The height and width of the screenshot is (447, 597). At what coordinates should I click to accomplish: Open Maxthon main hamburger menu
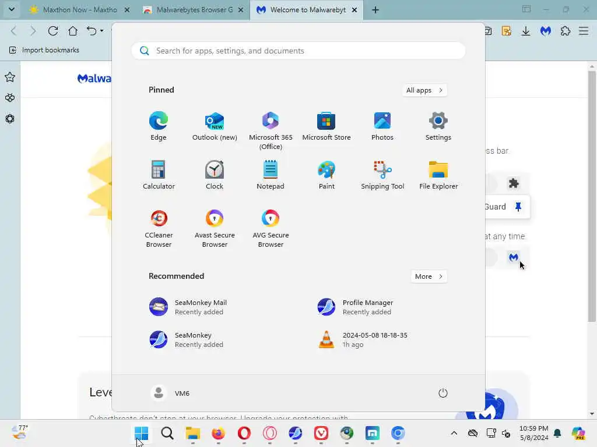click(584, 31)
